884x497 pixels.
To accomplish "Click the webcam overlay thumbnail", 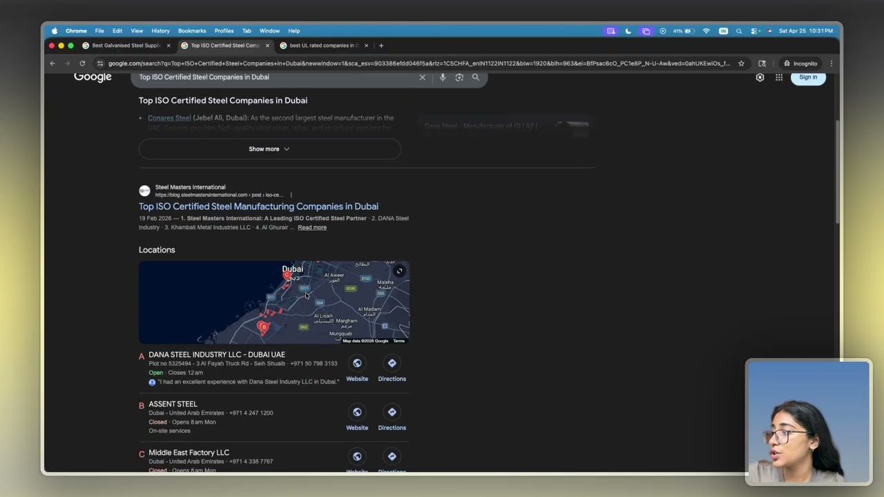I will coord(809,422).
